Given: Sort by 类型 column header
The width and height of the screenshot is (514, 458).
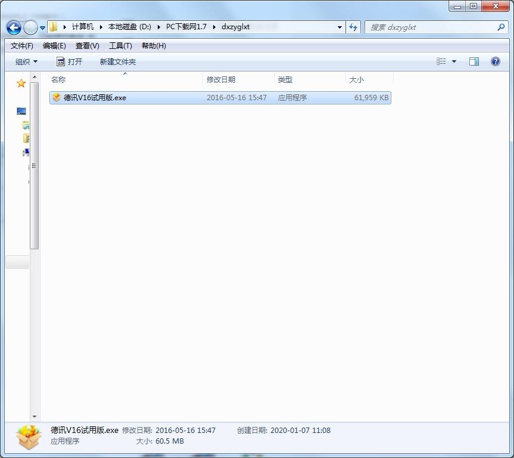Looking at the screenshot, I should pos(310,79).
